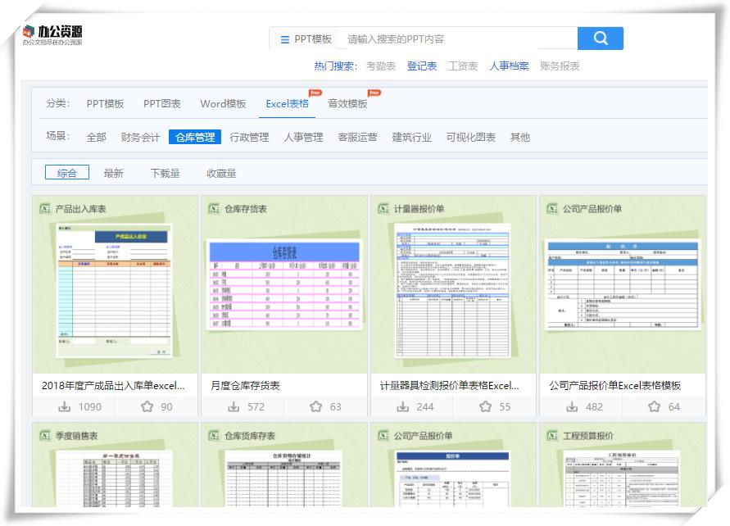This screenshot has width=730, height=526.
Task: Select scene filter 行政管理
Action: pyautogui.click(x=249, y=138)
